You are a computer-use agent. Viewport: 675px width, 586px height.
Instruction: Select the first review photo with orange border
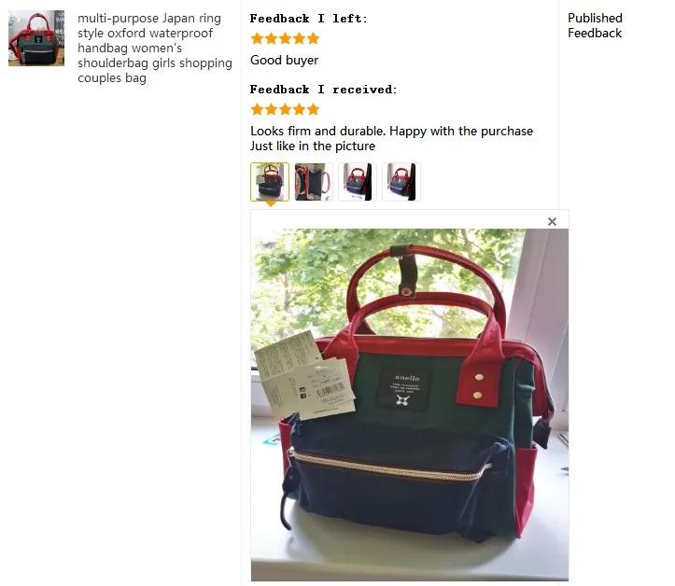pyautogui.click(x=270, y=182)
